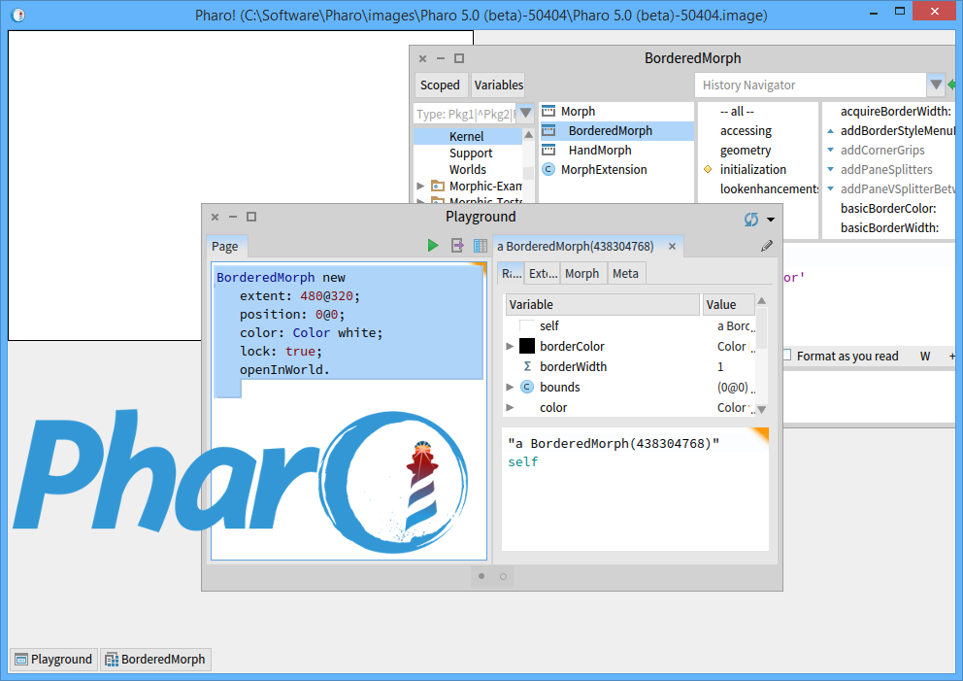This screenshot has height=681, width=963.
Task: Switch to the Meta inspector tab
Action: 625,274
